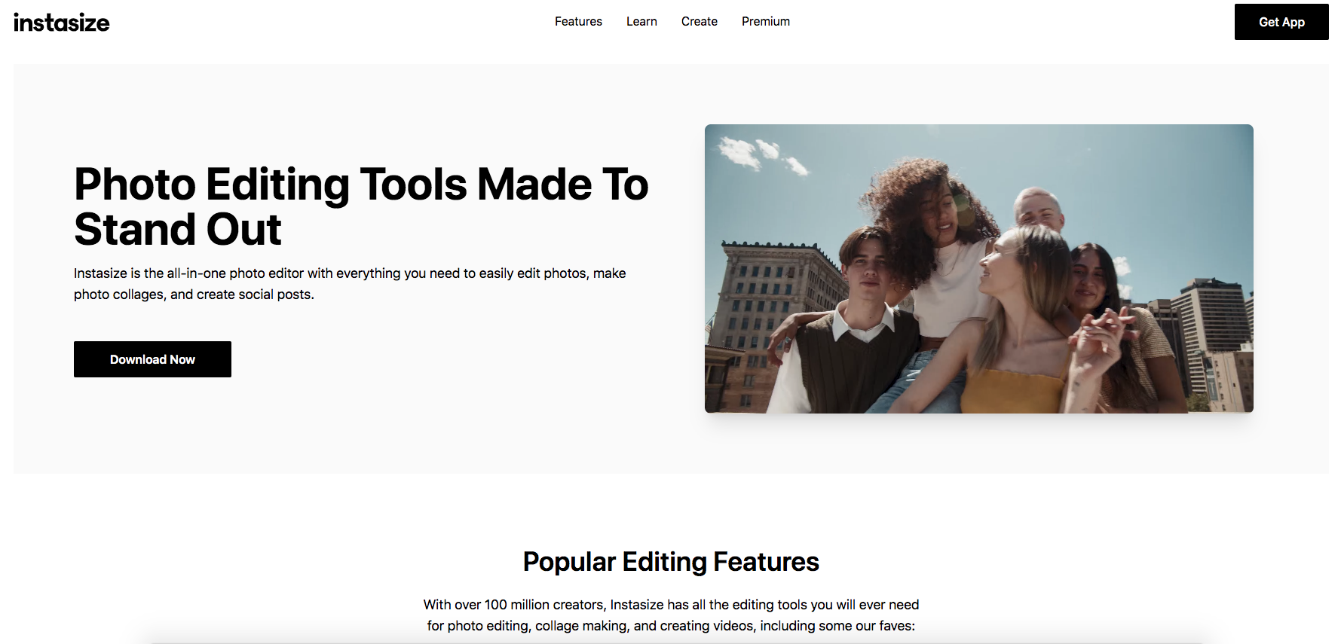Go to the Premium page
This screenshot has height=644, width=1341.
[765, 22]
